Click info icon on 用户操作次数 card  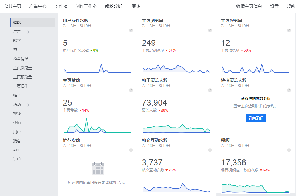pyautogui.click(x=131, y=30)
